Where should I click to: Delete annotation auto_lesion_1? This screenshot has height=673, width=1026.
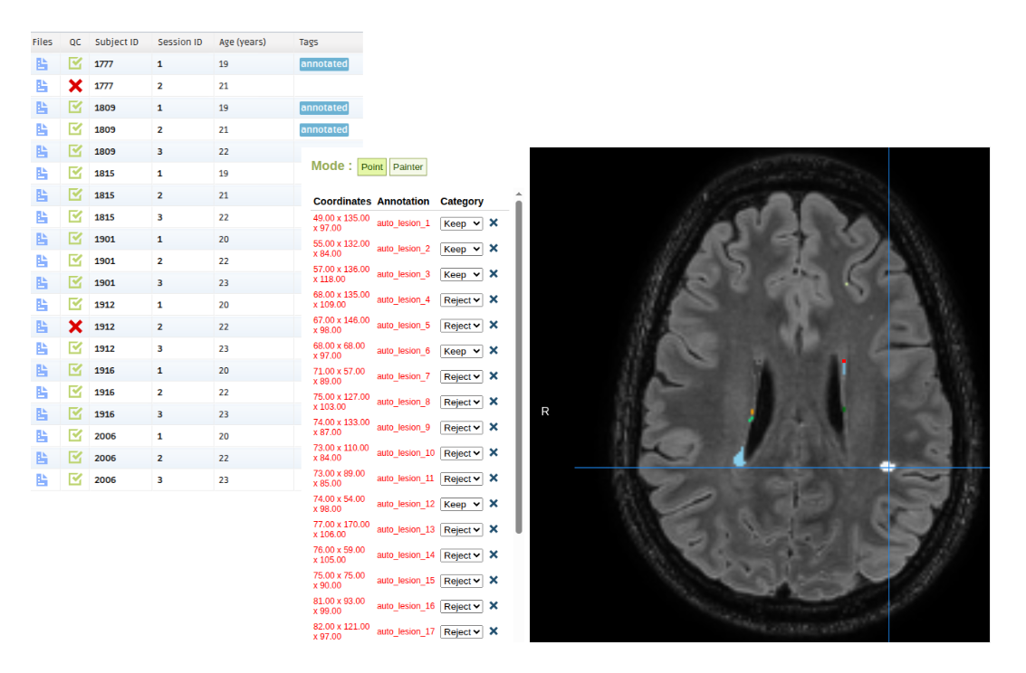[x=494, y=223]
